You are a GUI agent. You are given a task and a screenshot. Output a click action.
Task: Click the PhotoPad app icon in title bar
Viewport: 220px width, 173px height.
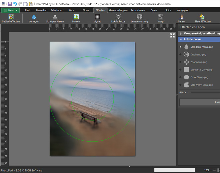click(x=4, y=4)
